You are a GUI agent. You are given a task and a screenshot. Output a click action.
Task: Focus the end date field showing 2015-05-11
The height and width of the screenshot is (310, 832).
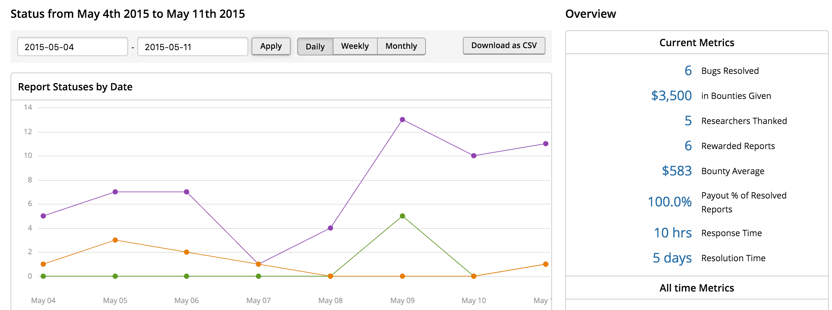[192, 47]
